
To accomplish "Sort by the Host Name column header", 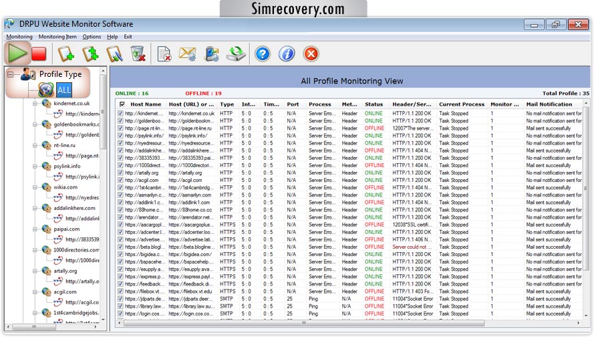I will click(x=146, y=104).
